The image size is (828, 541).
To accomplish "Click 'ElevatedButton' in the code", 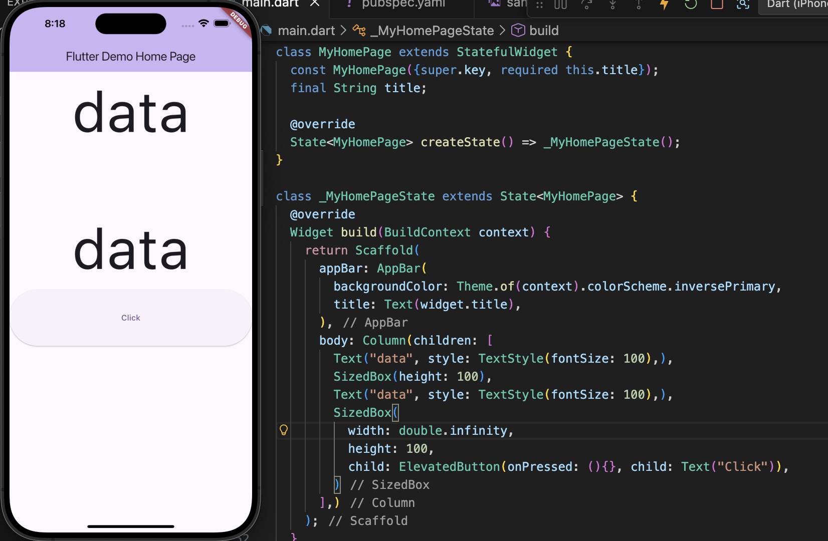I will tap(449, 466).
